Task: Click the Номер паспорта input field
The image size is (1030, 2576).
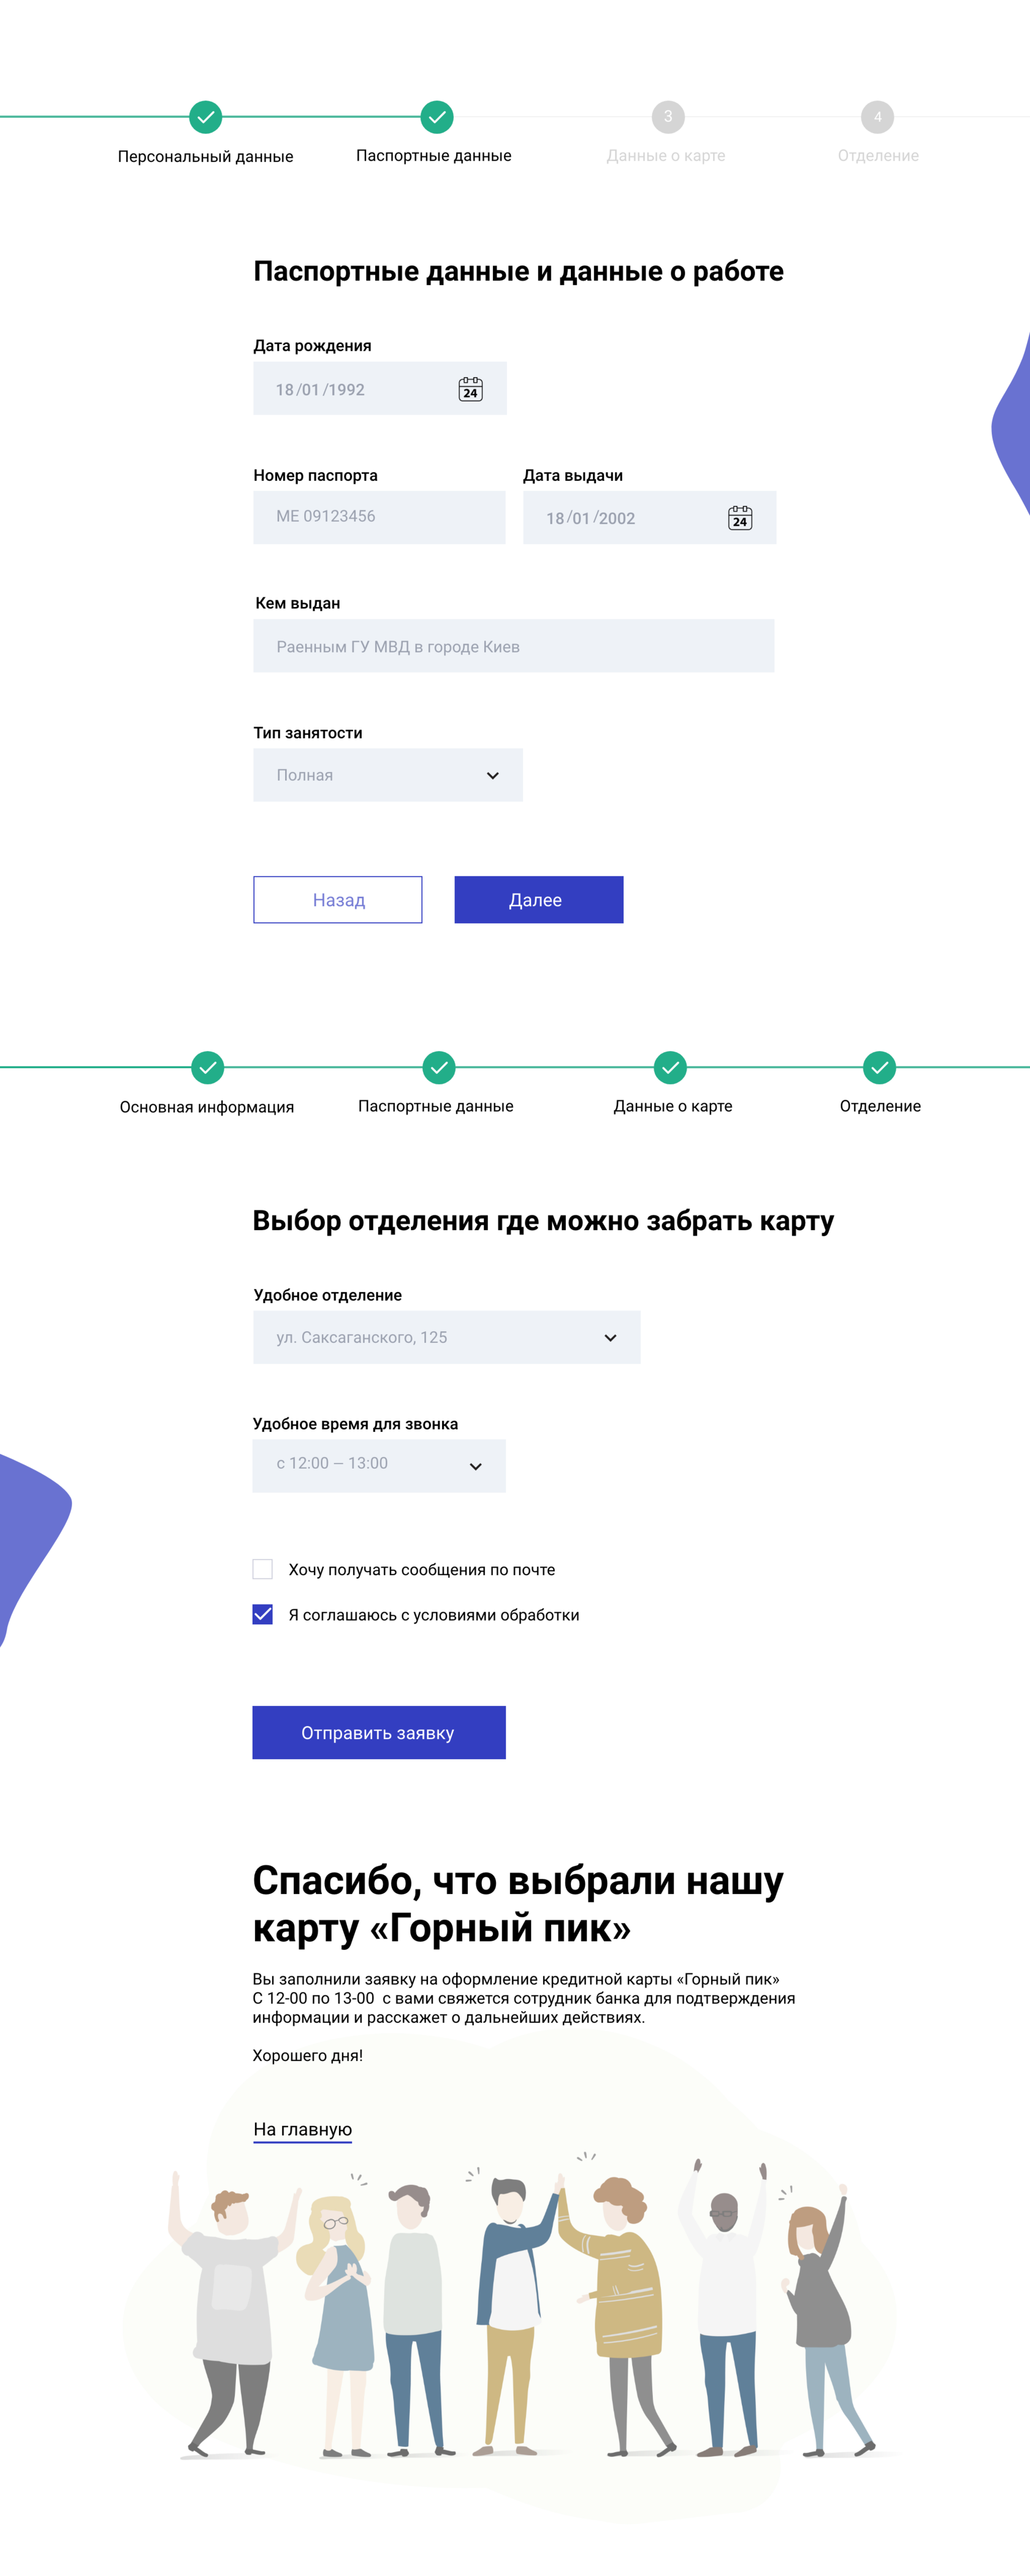Action: (x=379, y=517)
